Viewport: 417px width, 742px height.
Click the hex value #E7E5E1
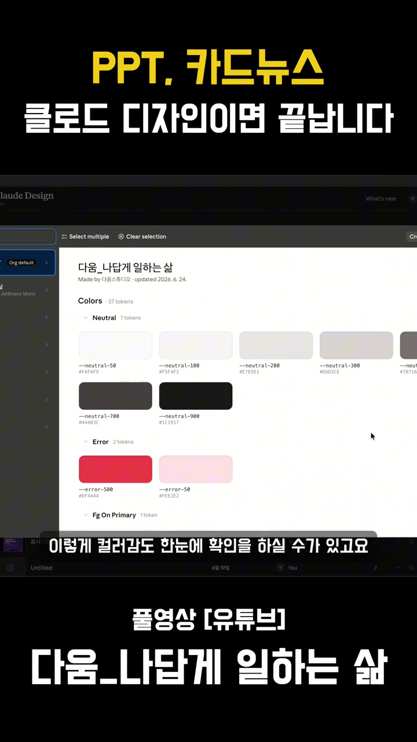[249, 372]
